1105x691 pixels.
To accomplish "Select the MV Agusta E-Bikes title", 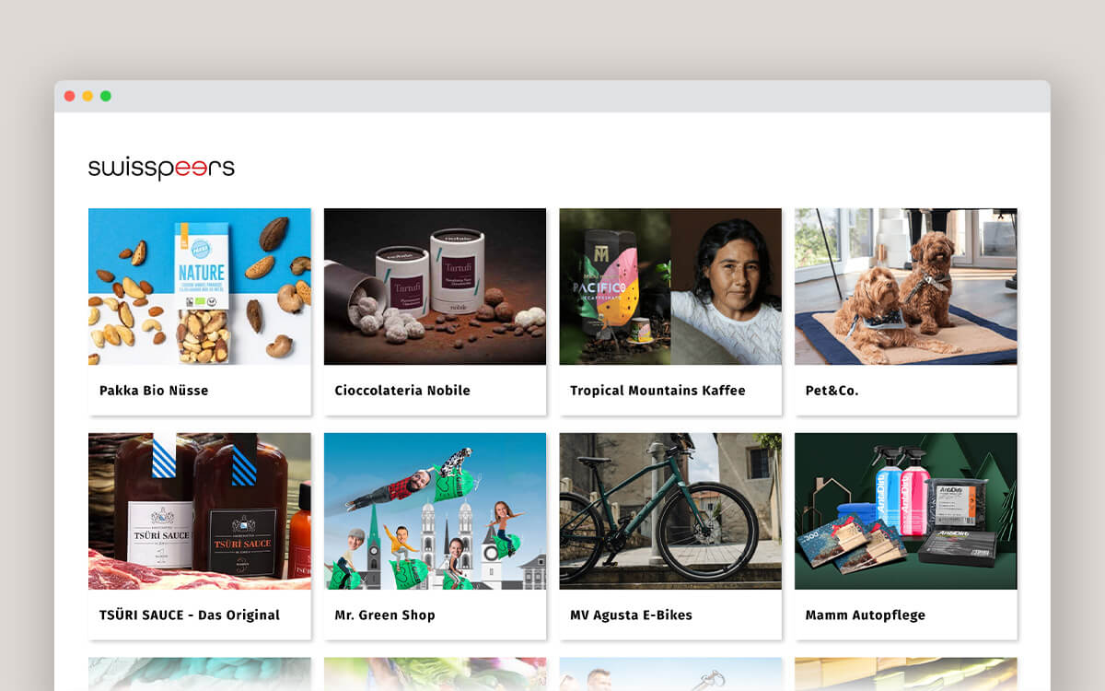I will click(631, 615).
